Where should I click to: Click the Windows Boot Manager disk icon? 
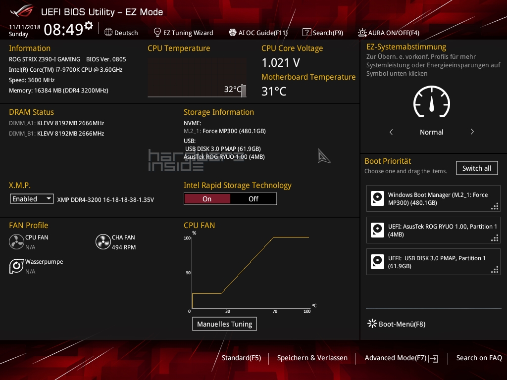(x=377, y=198)
